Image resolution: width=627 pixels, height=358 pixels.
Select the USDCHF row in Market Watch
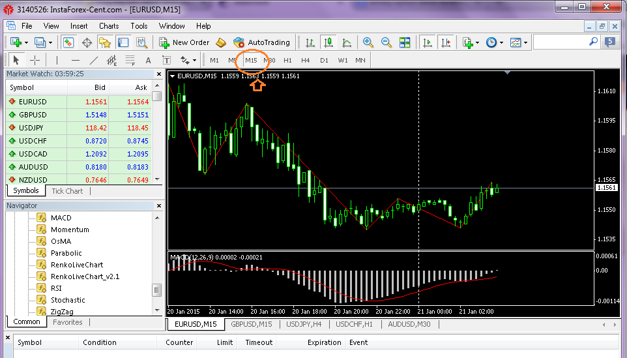coord(78,141)
